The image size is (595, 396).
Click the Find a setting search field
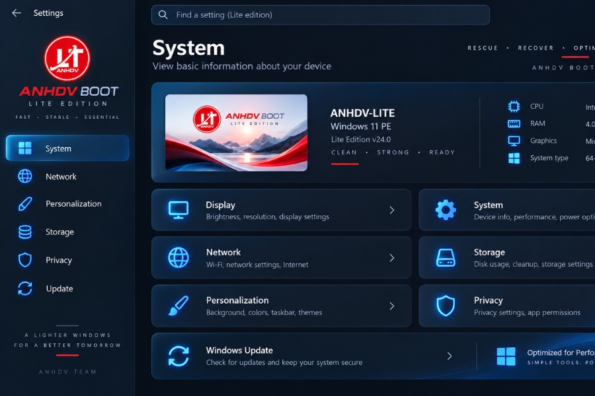pyautogui.click(x=320, y=15)
